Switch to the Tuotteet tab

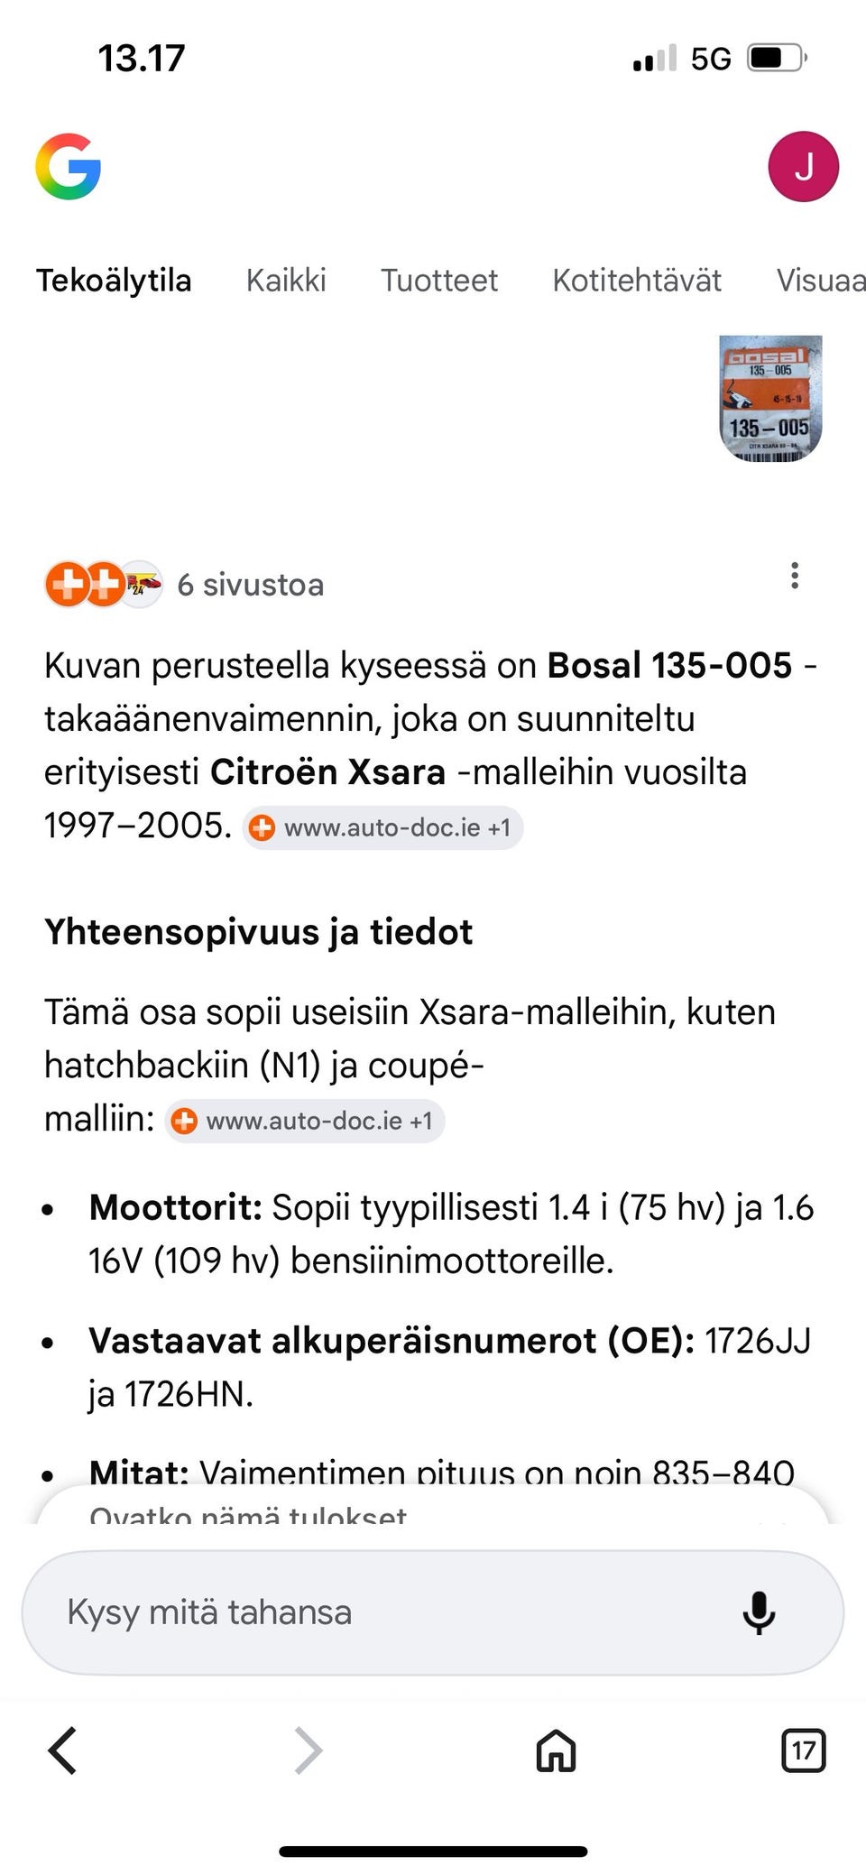(441, 281)
